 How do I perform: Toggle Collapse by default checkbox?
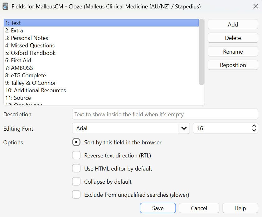[x=76, y=182]
